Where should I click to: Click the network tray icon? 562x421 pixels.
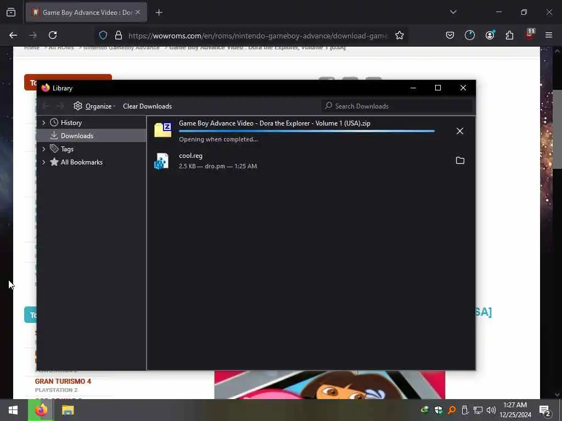pos(478,410)
